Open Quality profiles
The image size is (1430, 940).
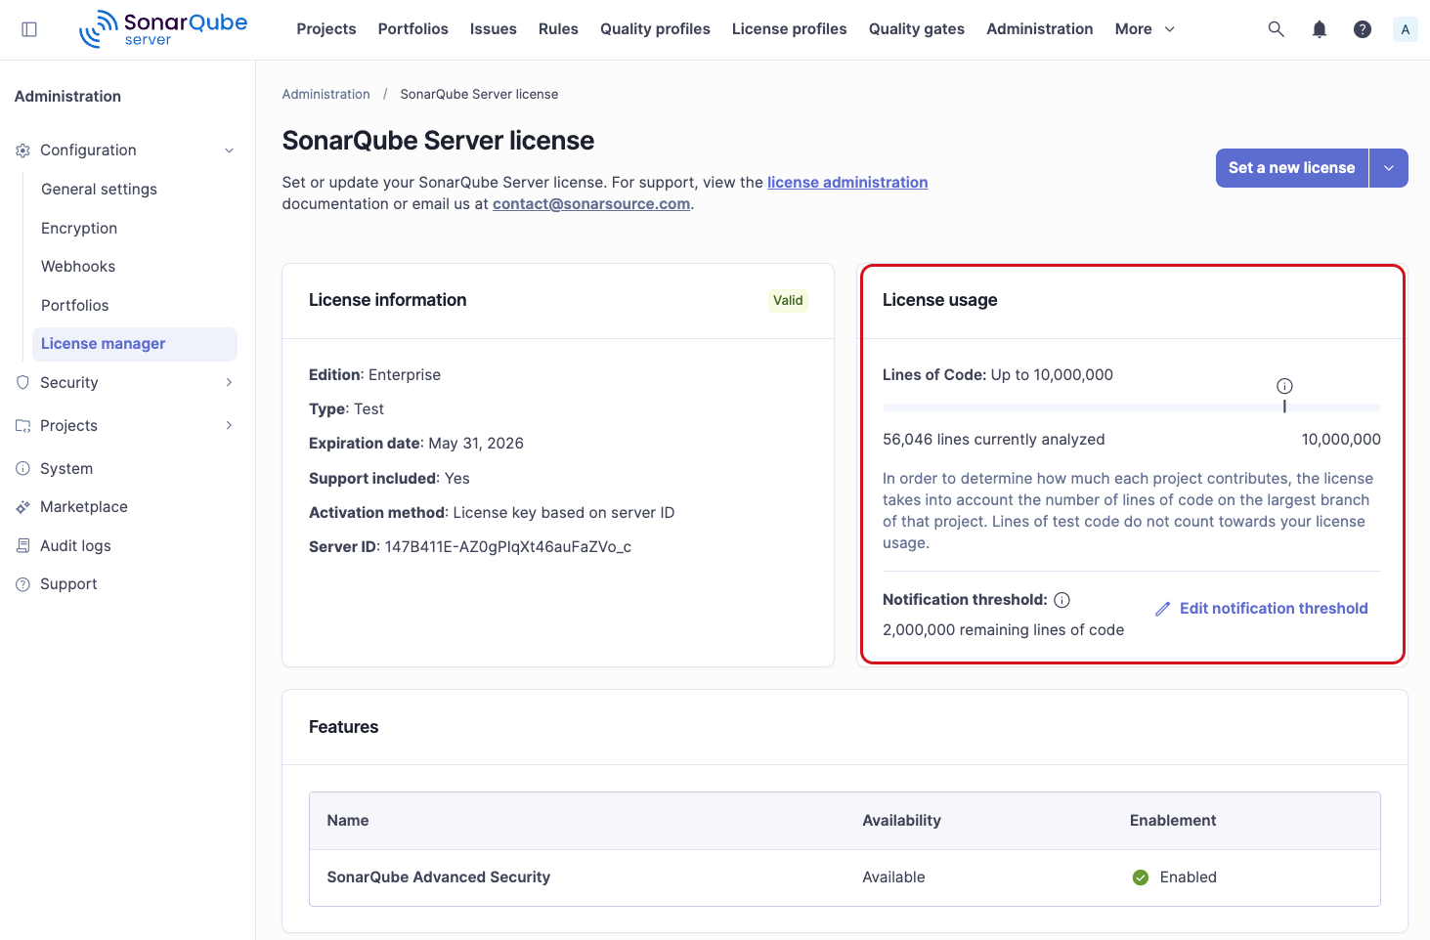click(655, 29)
